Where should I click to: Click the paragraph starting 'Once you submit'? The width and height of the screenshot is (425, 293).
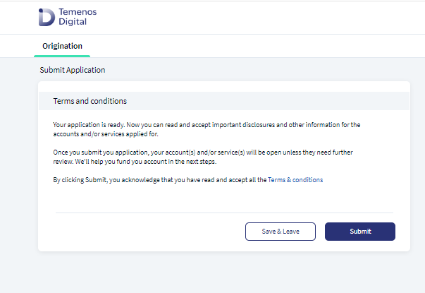[203, 157]
